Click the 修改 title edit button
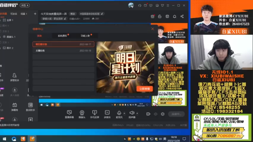Image resolution: width=253 pixels, height=142 pixels. tap(73, 14)
